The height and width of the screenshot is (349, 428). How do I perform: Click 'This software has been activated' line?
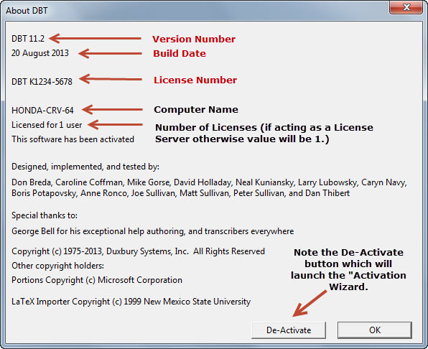73,139
